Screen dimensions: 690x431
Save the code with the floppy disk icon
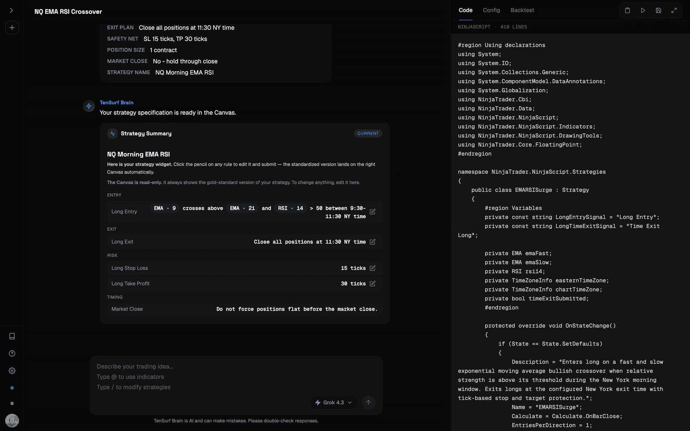click(659, 10)
